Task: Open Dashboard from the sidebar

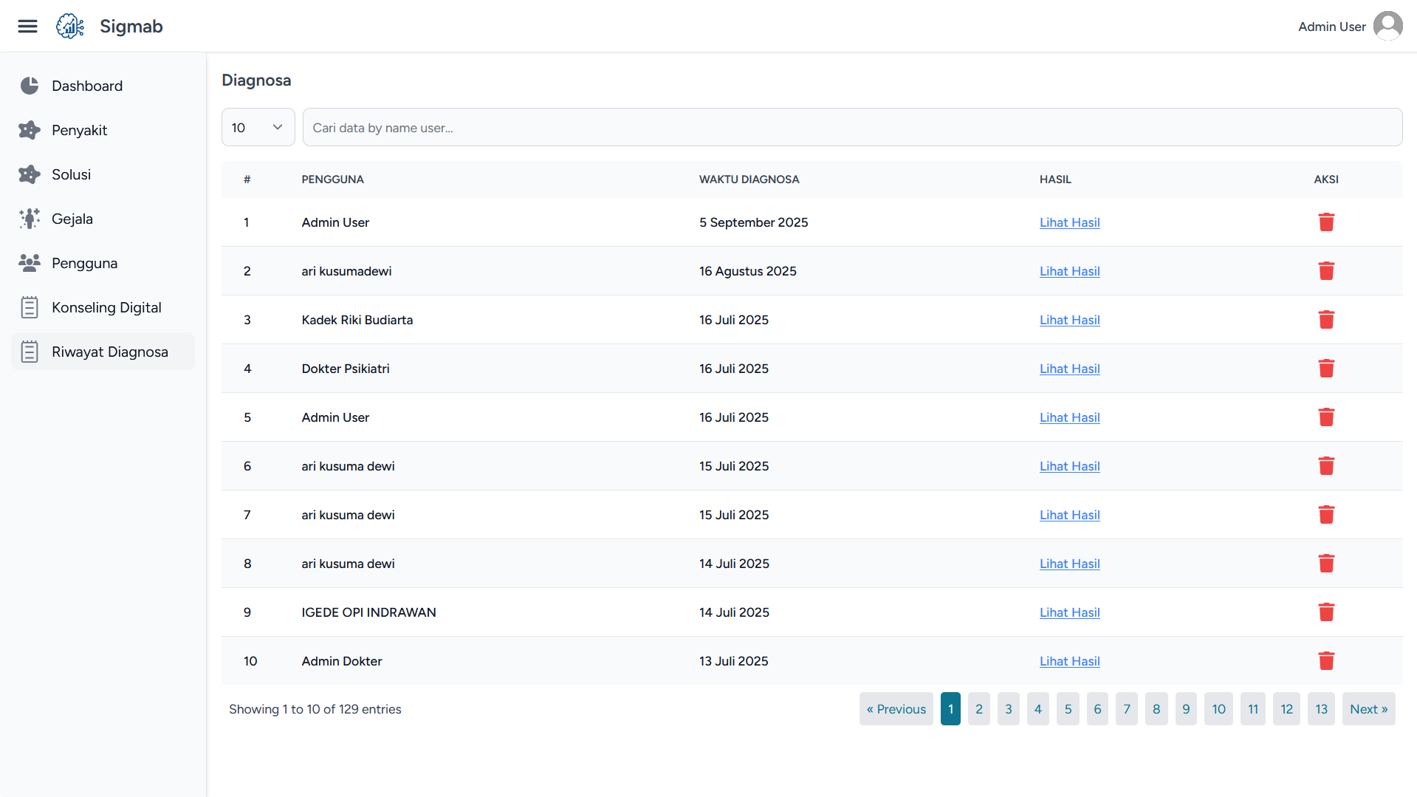Action: [86, 86]
